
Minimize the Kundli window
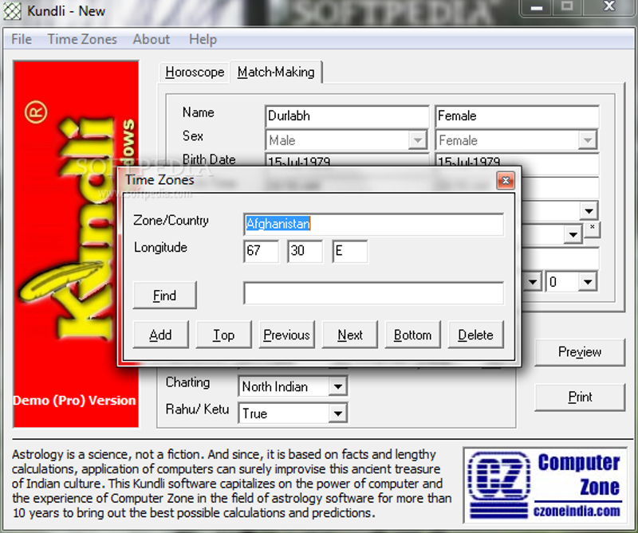[537, 7]
